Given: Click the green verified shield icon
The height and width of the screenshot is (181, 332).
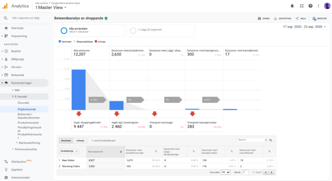Looking at the screenshot, I should pos(106,18).
